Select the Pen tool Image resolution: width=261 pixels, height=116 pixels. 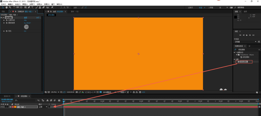coord(29,8)
